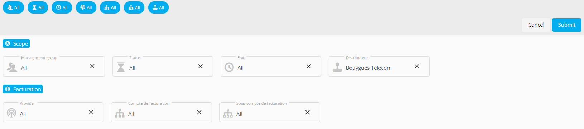Image resolution: width=584 pixels, height=129 pixels.
Task: Click the last pill with stamp icon
Action: [x=158, y=7]
